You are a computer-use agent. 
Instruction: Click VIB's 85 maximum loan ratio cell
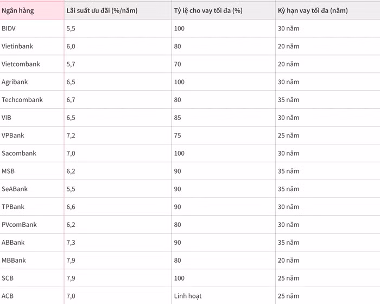click(x=178, y=117)
